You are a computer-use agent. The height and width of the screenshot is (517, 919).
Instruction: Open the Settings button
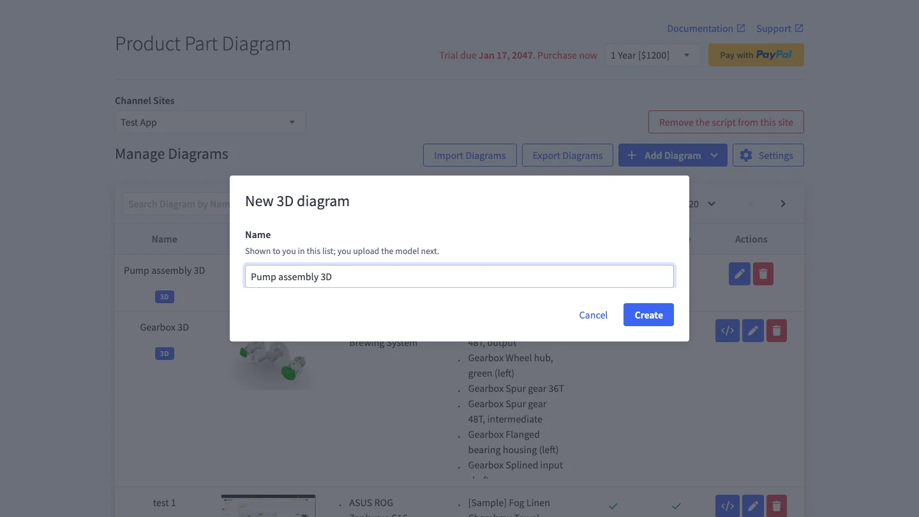768,155
